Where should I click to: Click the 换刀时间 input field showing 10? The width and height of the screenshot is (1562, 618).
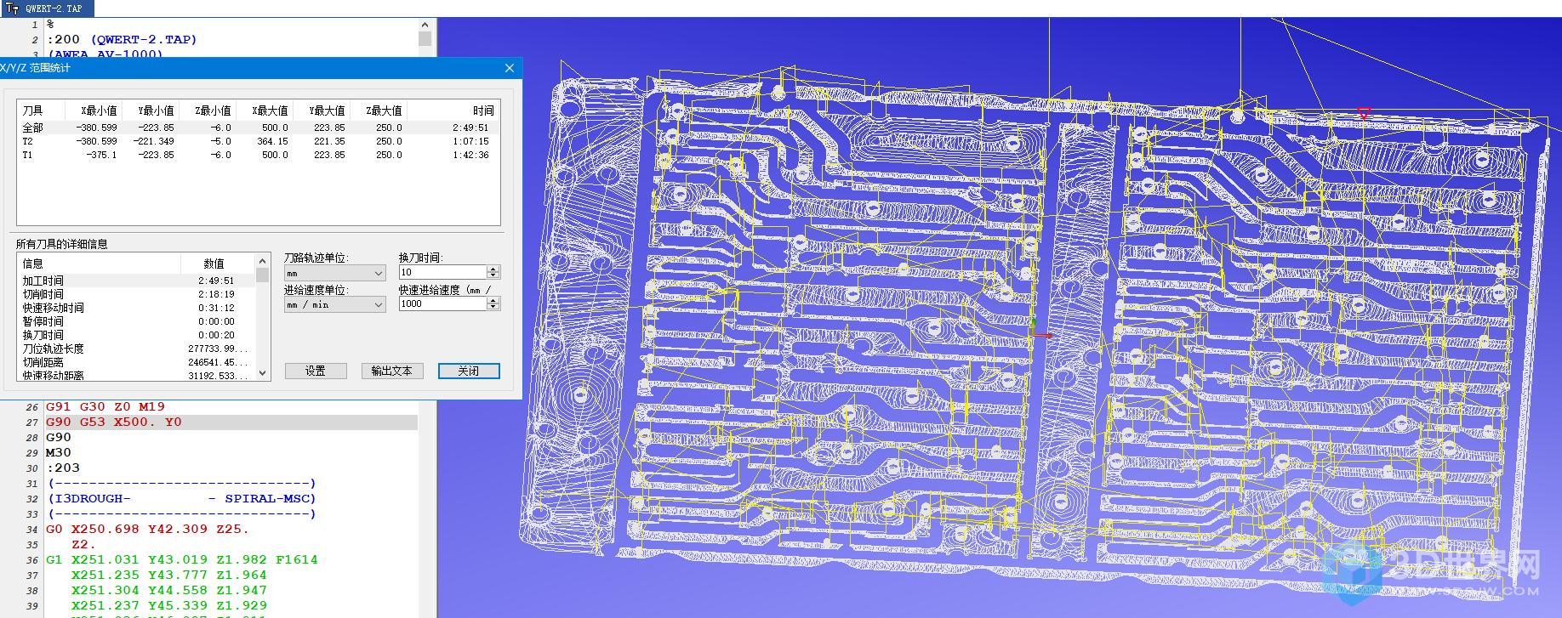pyautogui.click(x=442, y=272)
